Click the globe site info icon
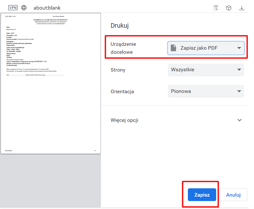The image size is (254, 209). pos(24,8)
